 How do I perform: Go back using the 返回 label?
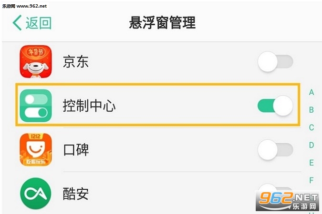[39, 22]
